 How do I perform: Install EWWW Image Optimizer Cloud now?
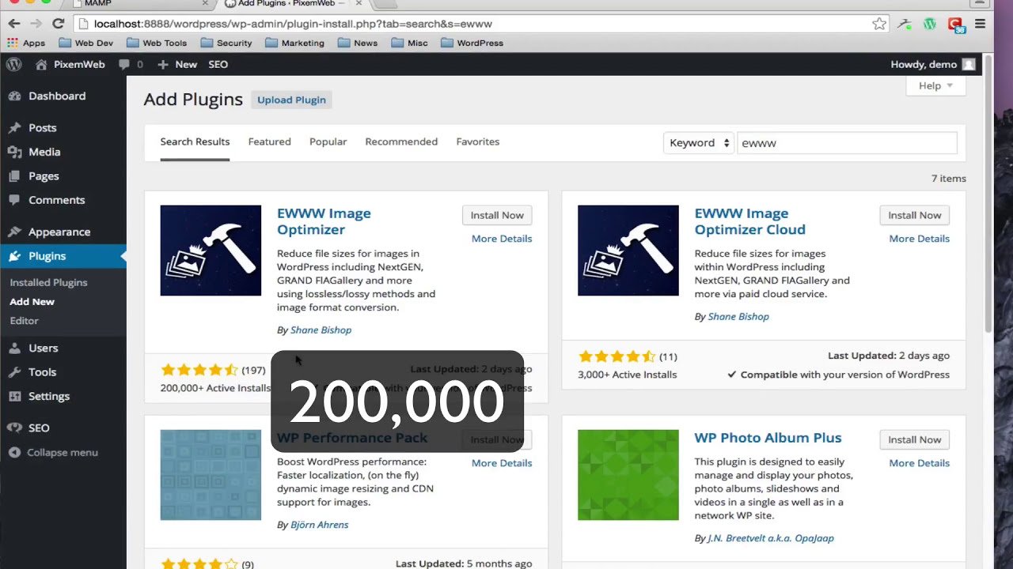tap(914, 215)
